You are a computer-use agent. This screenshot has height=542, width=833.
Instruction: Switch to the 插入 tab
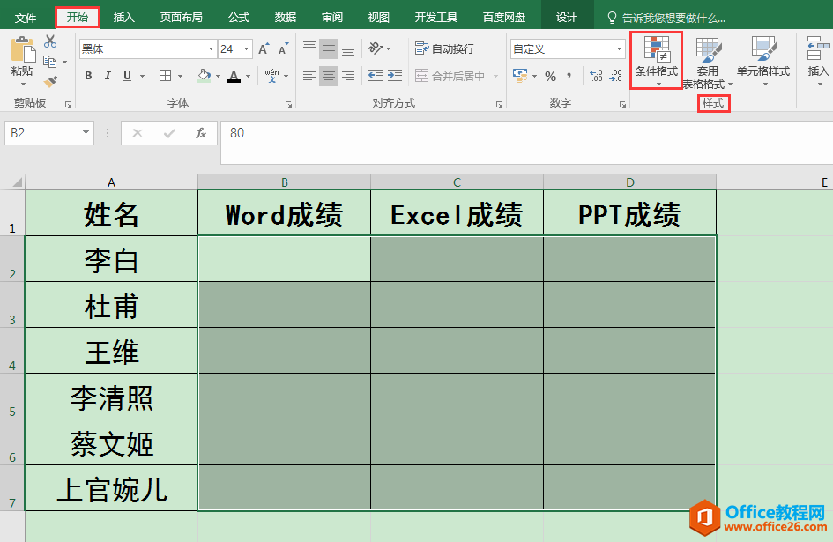pyautogui.click(x=123, y=18)
